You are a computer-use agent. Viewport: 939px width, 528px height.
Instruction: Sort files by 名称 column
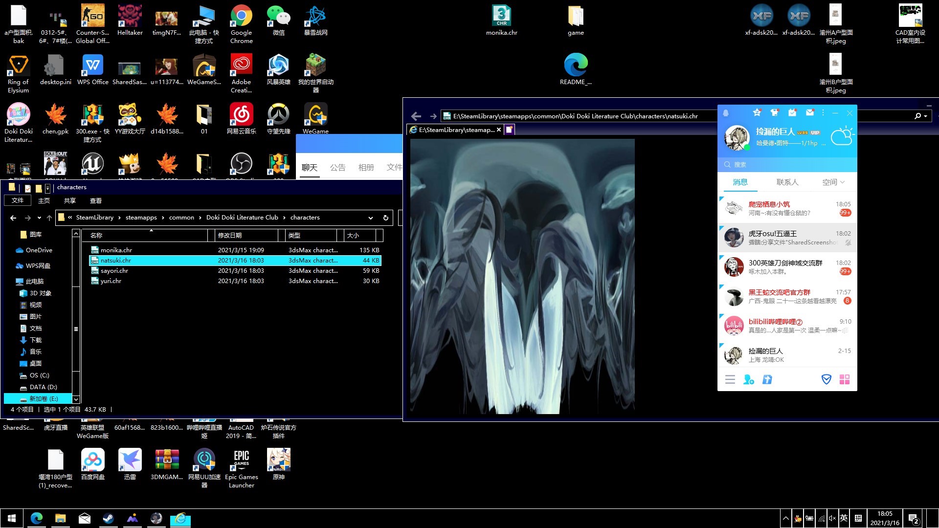148,235
